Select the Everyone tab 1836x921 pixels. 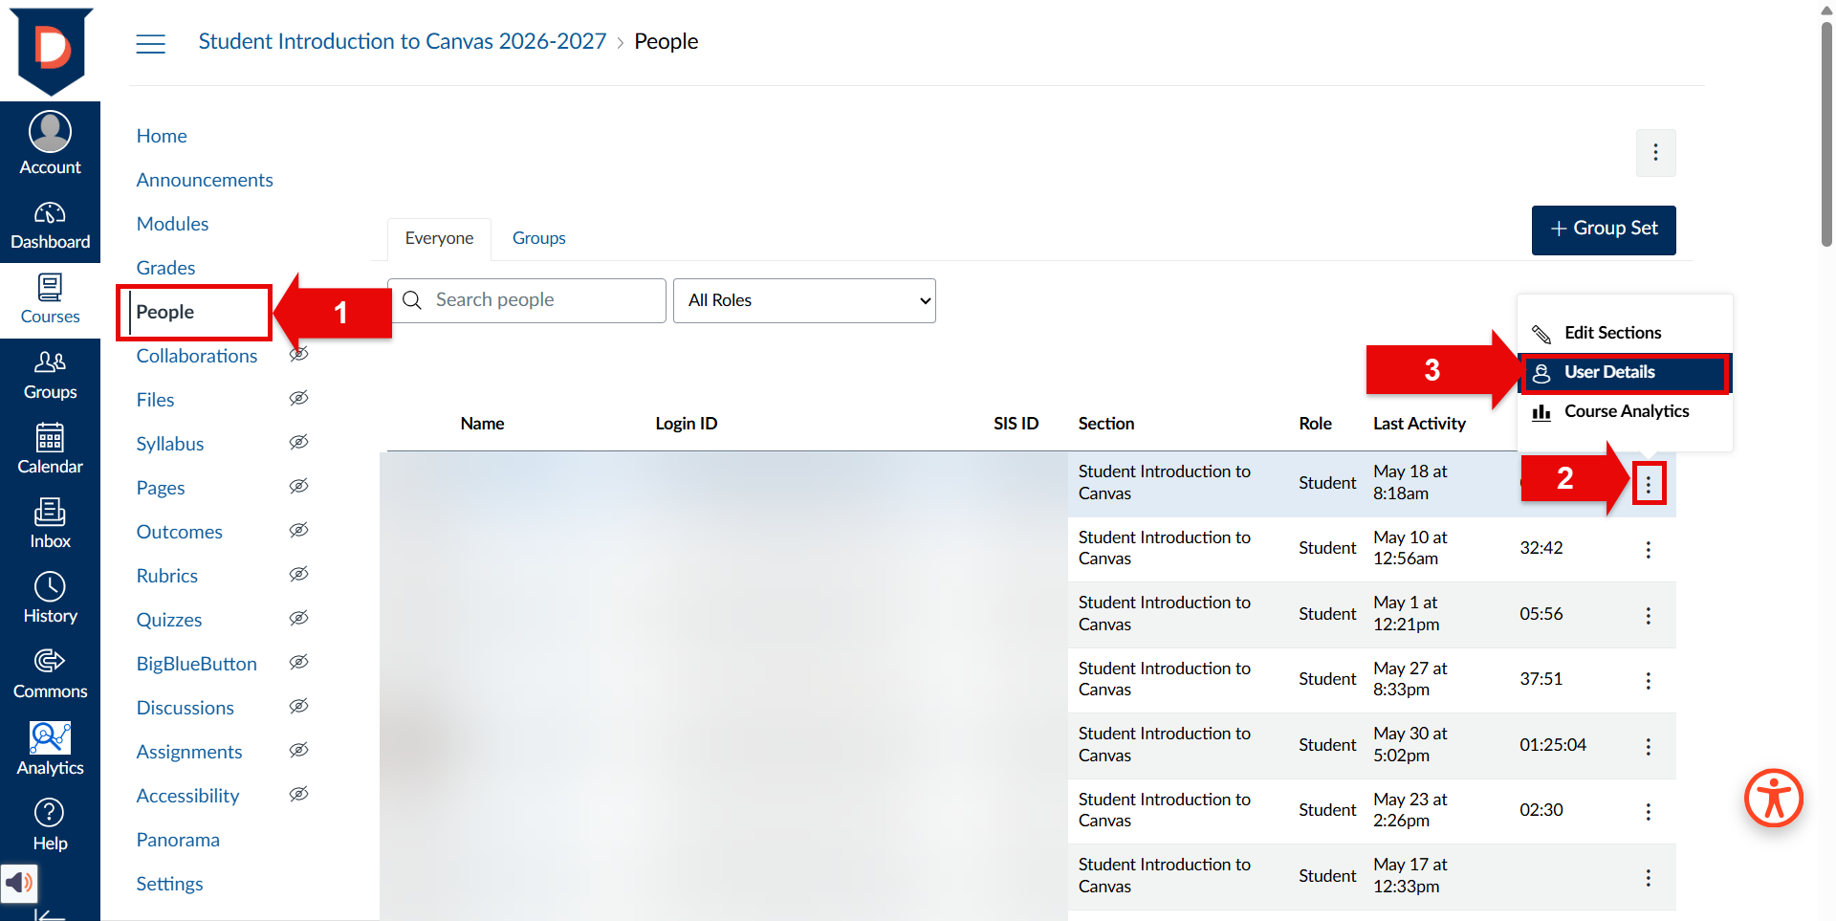(439, 238)
